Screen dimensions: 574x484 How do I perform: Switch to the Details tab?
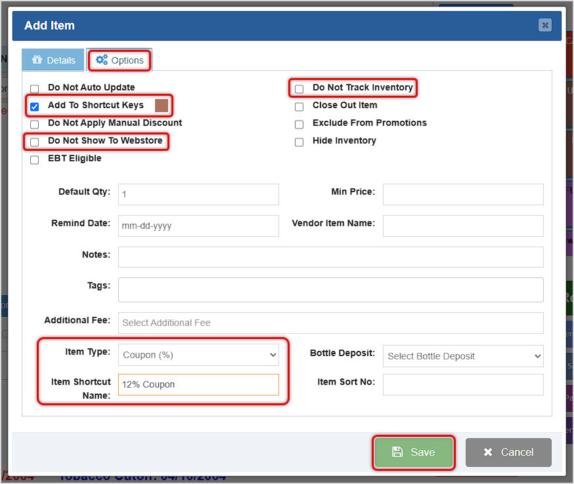click(53, 60)
